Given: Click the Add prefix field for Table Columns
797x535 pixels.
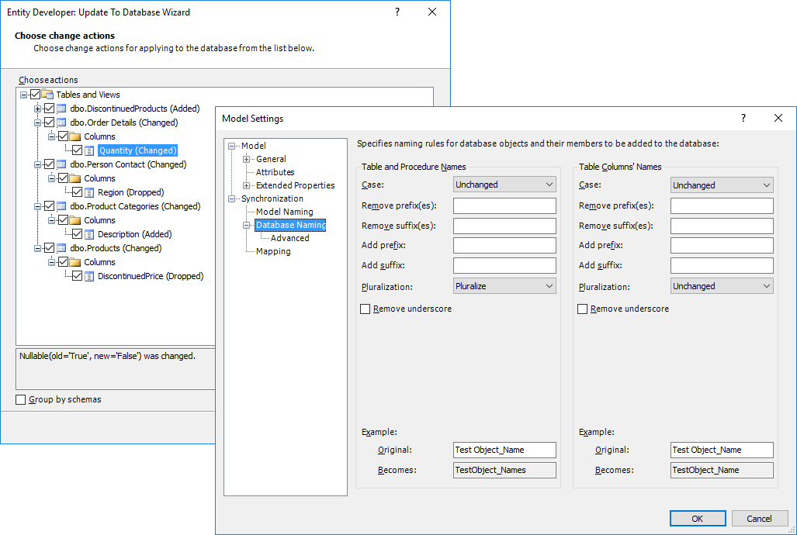Looking at the screenshot, I should (x=722, y=246).
